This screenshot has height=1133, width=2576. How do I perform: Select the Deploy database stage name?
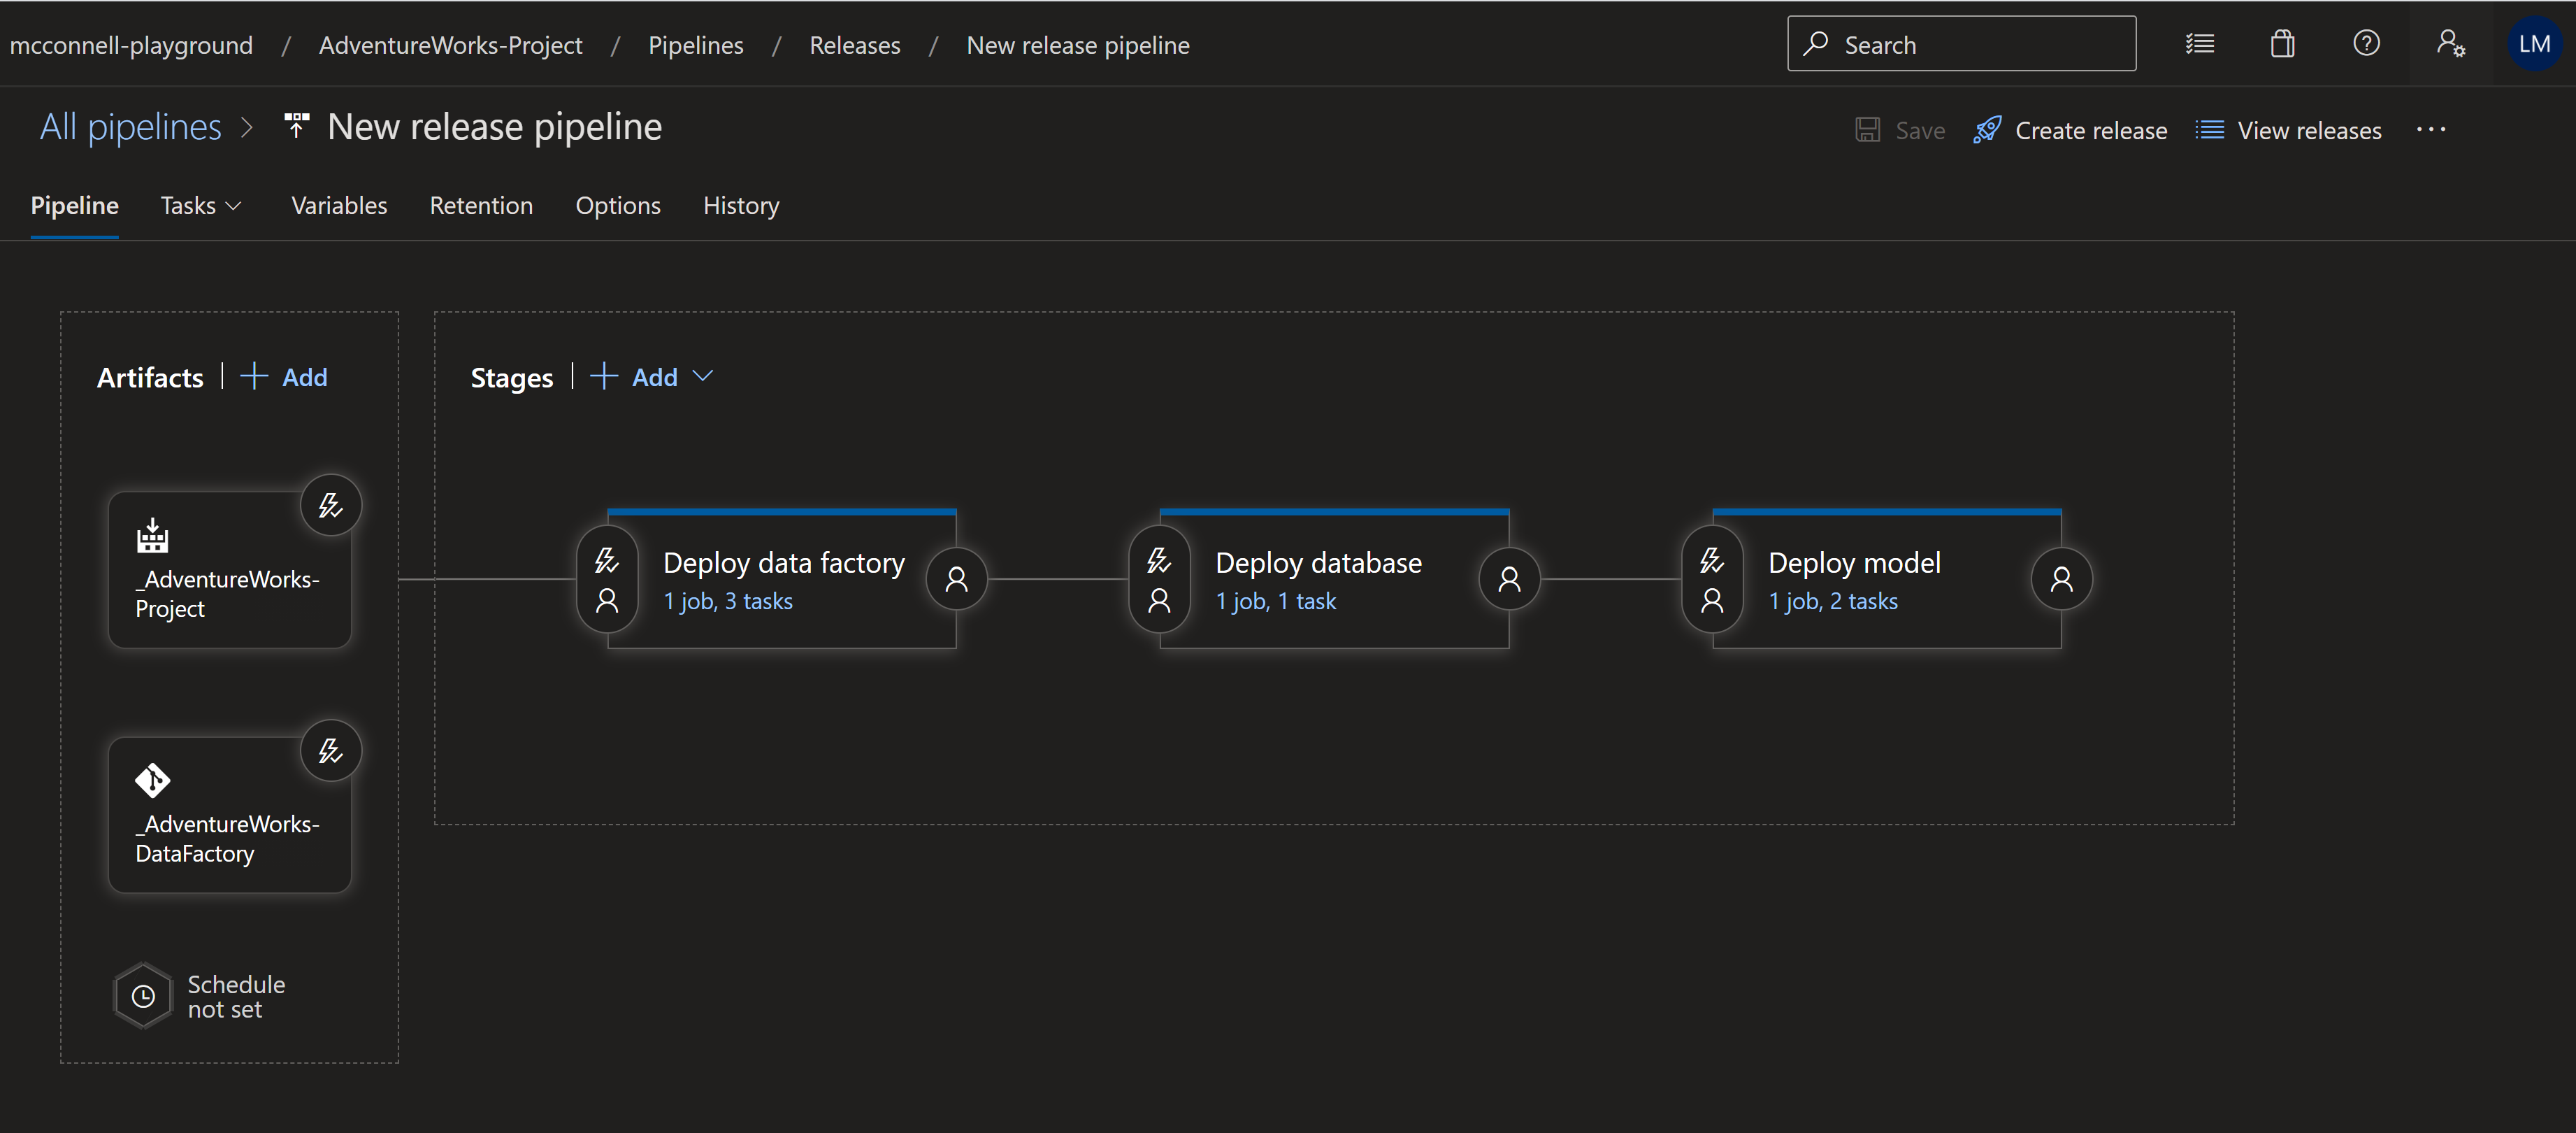point(1318,562)
